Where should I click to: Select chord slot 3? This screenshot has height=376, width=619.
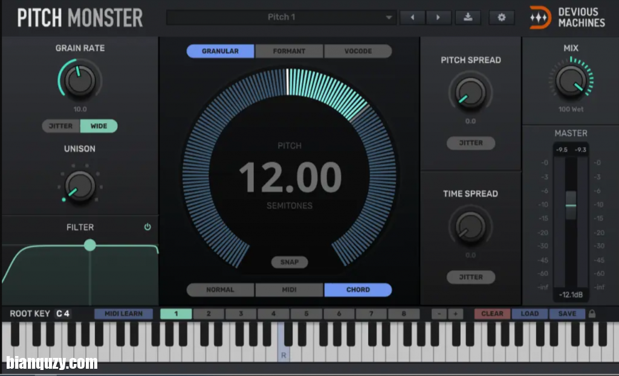[241, 314]
